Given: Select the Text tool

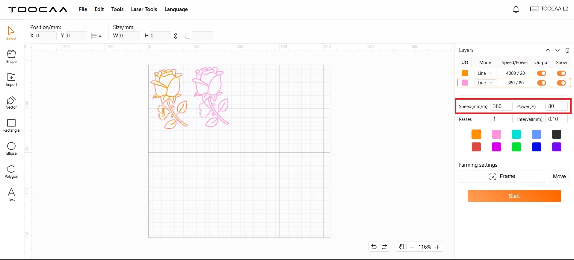Looking at the screenshot, I should point(11,194).
